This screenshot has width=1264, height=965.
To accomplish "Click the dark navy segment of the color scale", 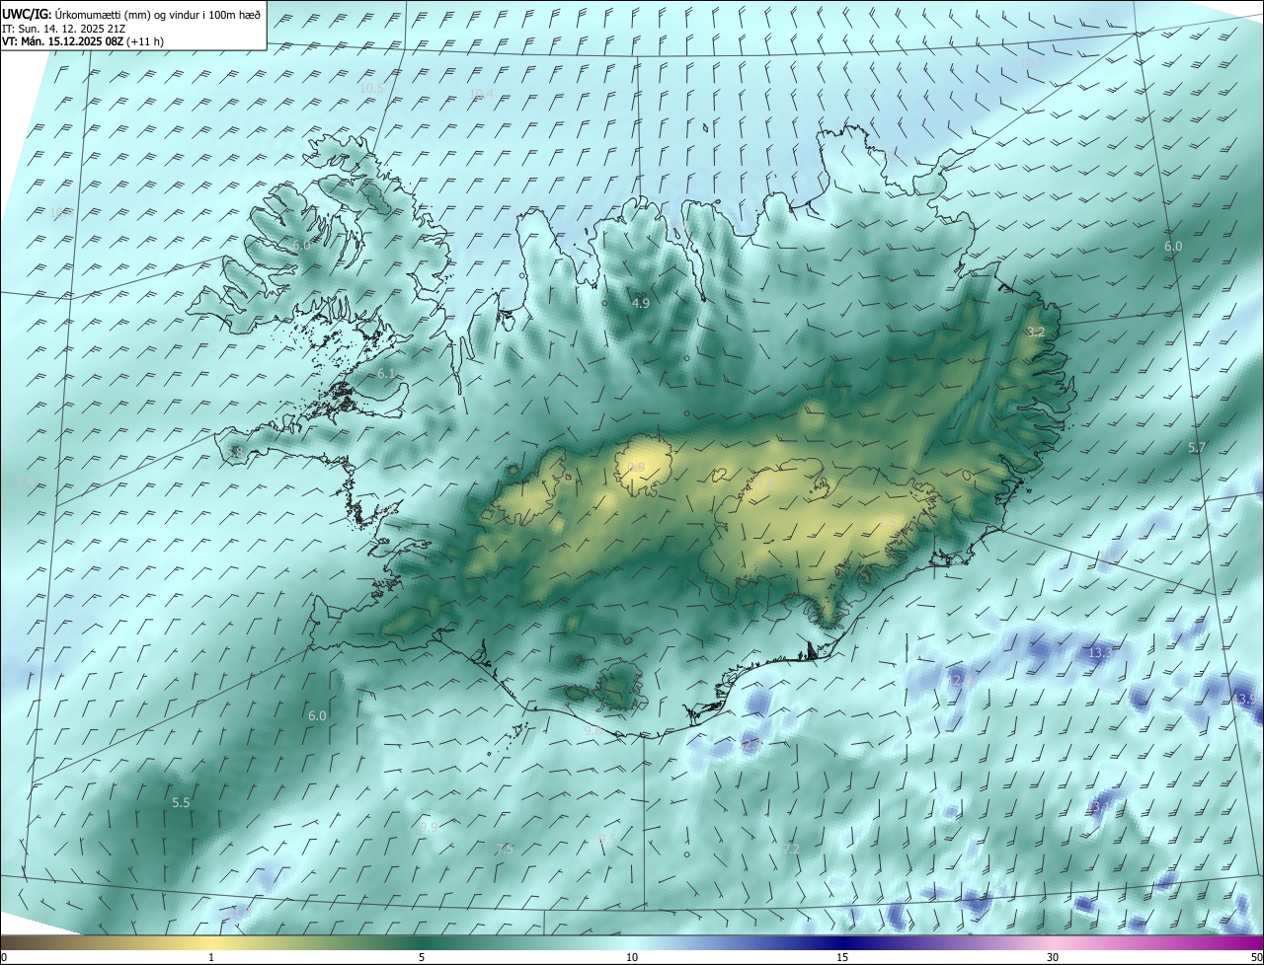I will tap(844, 942).
